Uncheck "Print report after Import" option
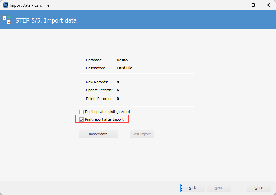This screenshot has height=195, width=276. tap(82, 120)
